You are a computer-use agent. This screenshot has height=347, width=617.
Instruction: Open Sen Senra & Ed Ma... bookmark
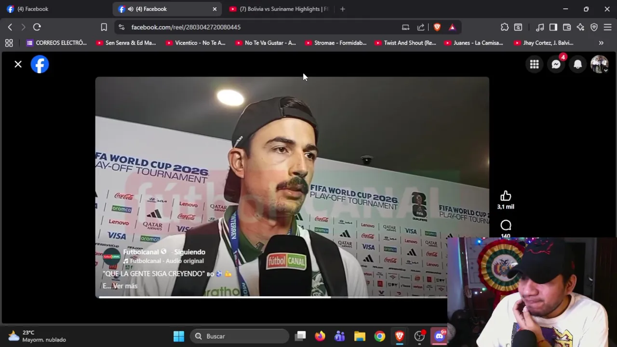(x=126, y=43)
